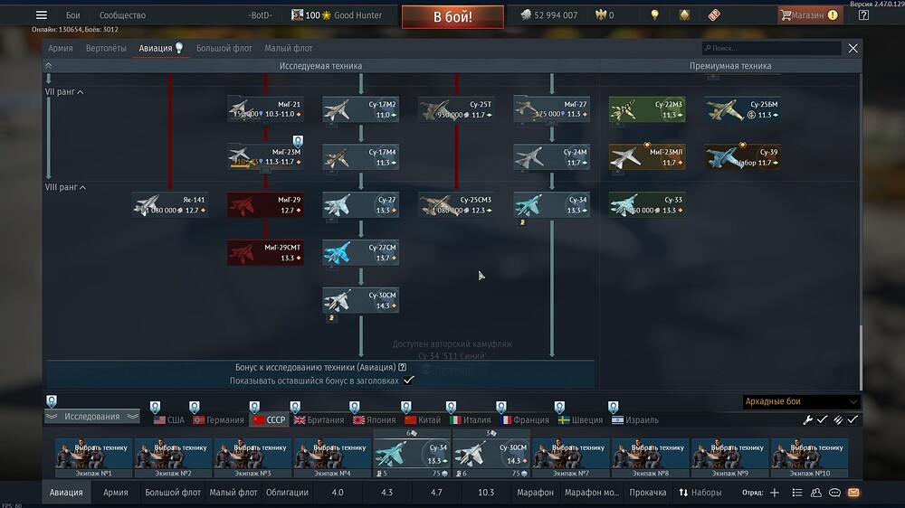Select the Як-141 aircraft card
Image resolution: width=905 pixels, height=508 pixels.
pyautogui.click(x=170, y=204)
